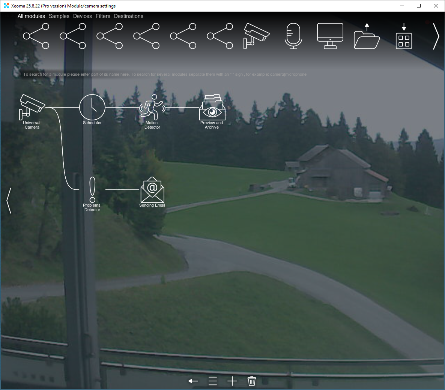Open the Filters module category
The width and height of the screenshot is (445, 390).
pyautogui.click(x=103, y=16)
